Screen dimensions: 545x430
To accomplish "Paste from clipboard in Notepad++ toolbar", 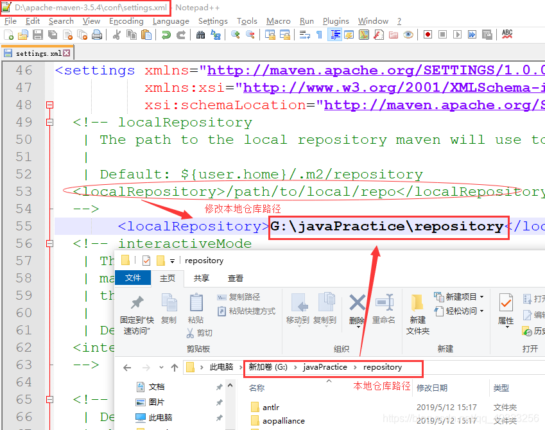I will tap(146, 35).
